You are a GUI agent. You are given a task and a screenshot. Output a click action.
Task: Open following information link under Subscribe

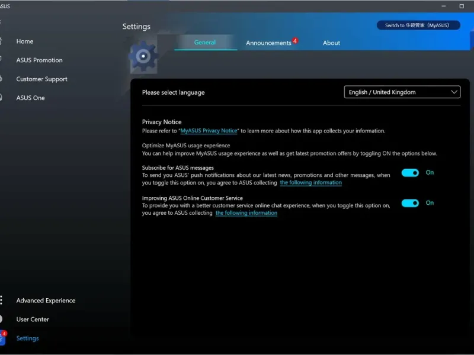pyautogui.click(x=310, y=182)
